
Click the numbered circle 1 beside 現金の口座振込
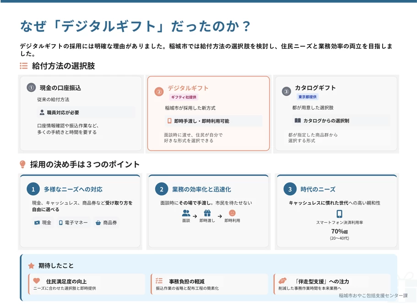point(31,88)
